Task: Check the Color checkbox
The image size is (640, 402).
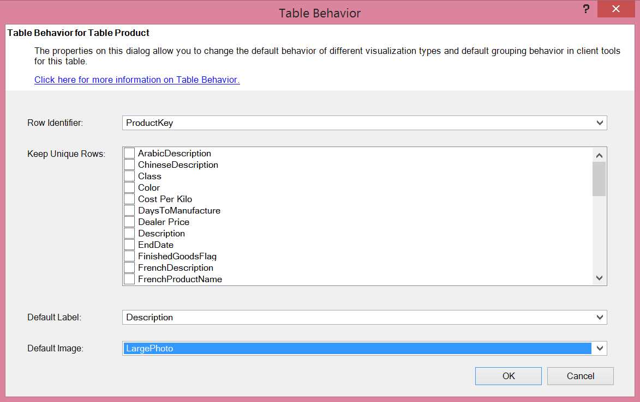Action: tap(129, 187)
